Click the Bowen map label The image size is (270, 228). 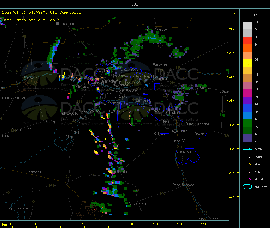(200, 134)
